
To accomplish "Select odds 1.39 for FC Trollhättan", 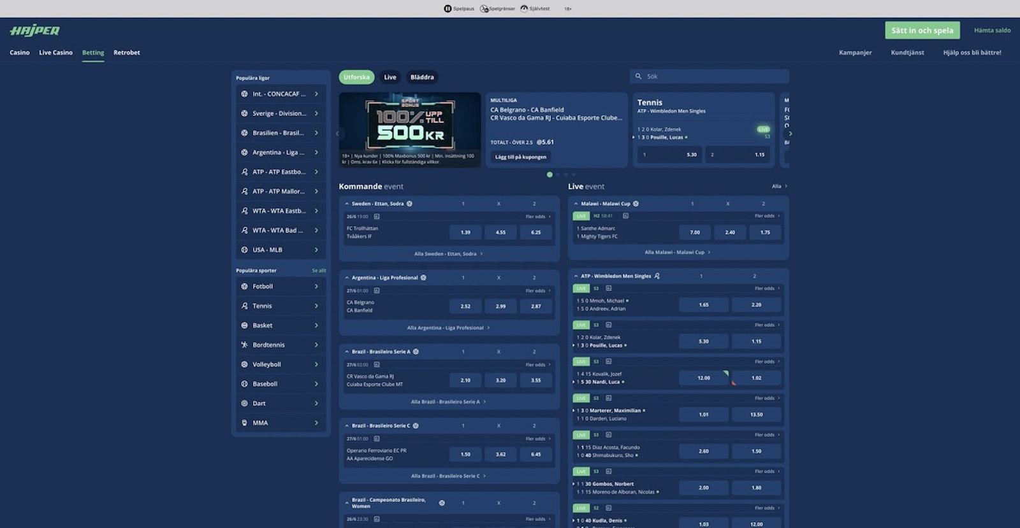I will tap(465, 232).
